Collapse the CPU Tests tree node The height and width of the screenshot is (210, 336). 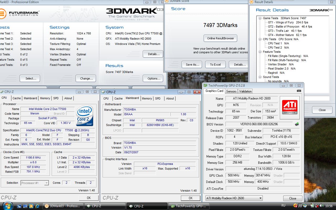click(260, 39)
